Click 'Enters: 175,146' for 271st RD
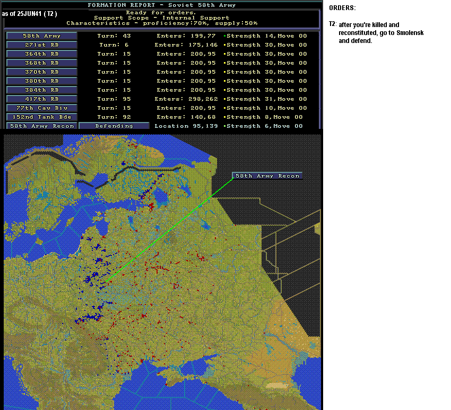Screen dimensions: 451x410 [x=186, y=45]
